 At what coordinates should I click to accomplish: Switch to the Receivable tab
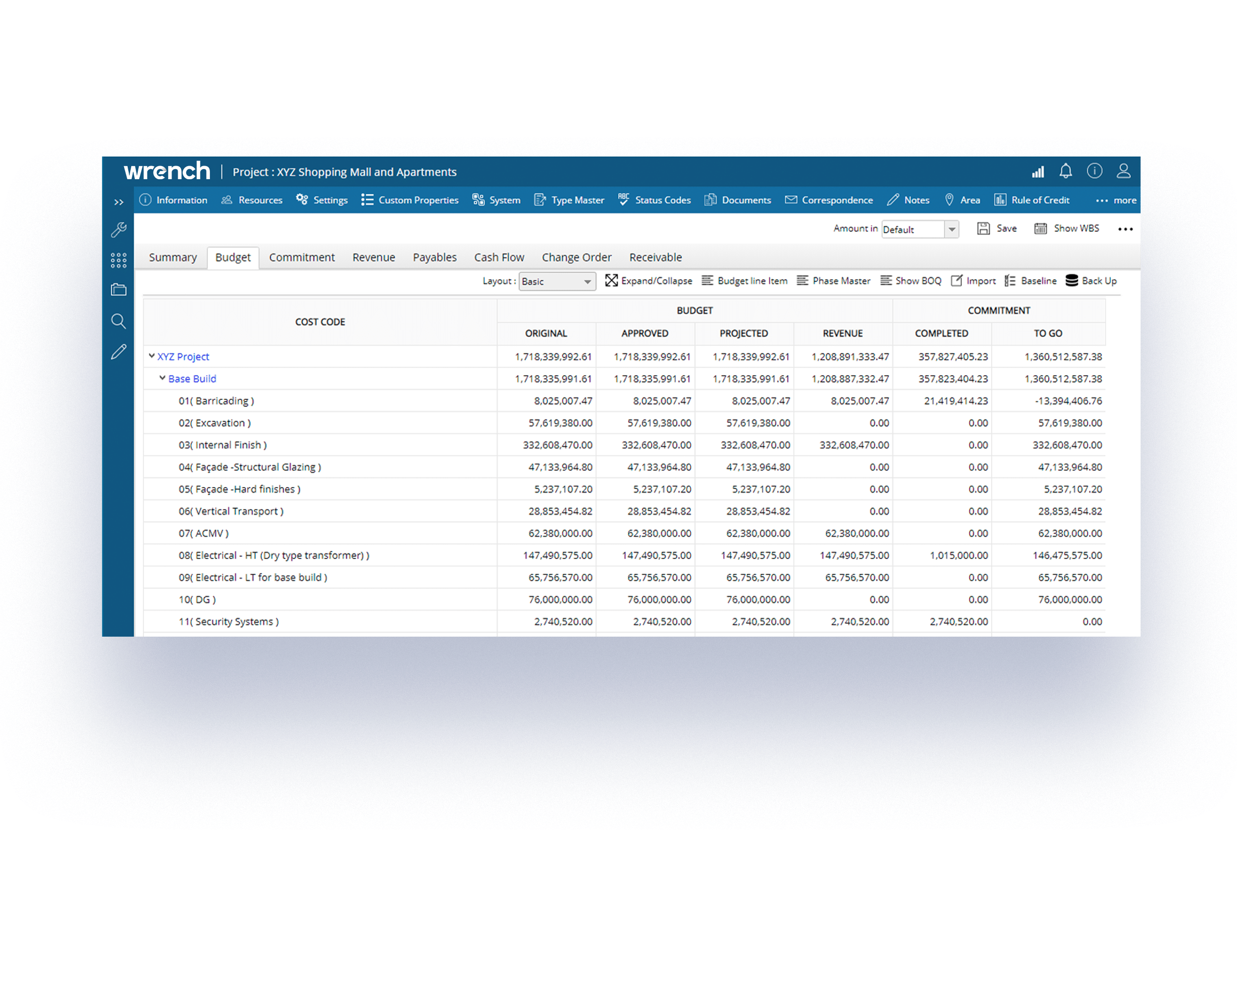(655, 257)
